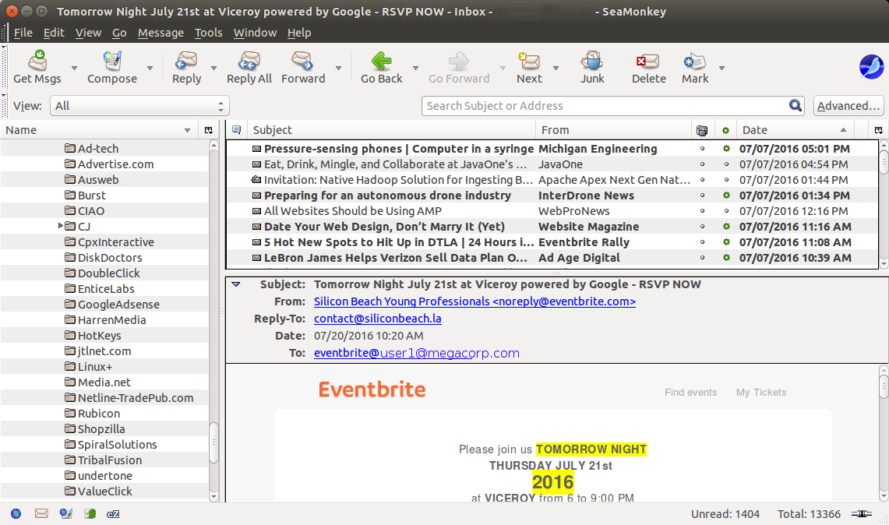
Task: Mark message as Junk
Action: tap(592, 66)
